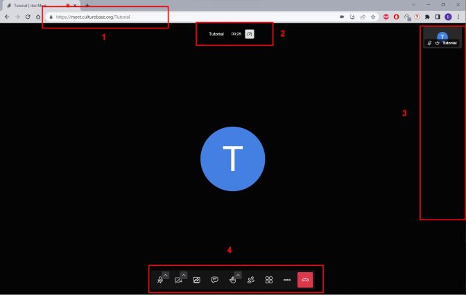Toggle tile view layout
This screenshot has width=466, height=295.
pos(269,280)
